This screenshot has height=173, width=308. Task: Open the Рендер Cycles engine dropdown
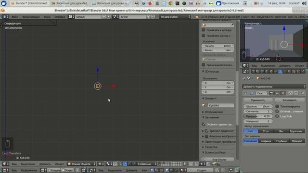click(175, 17)
